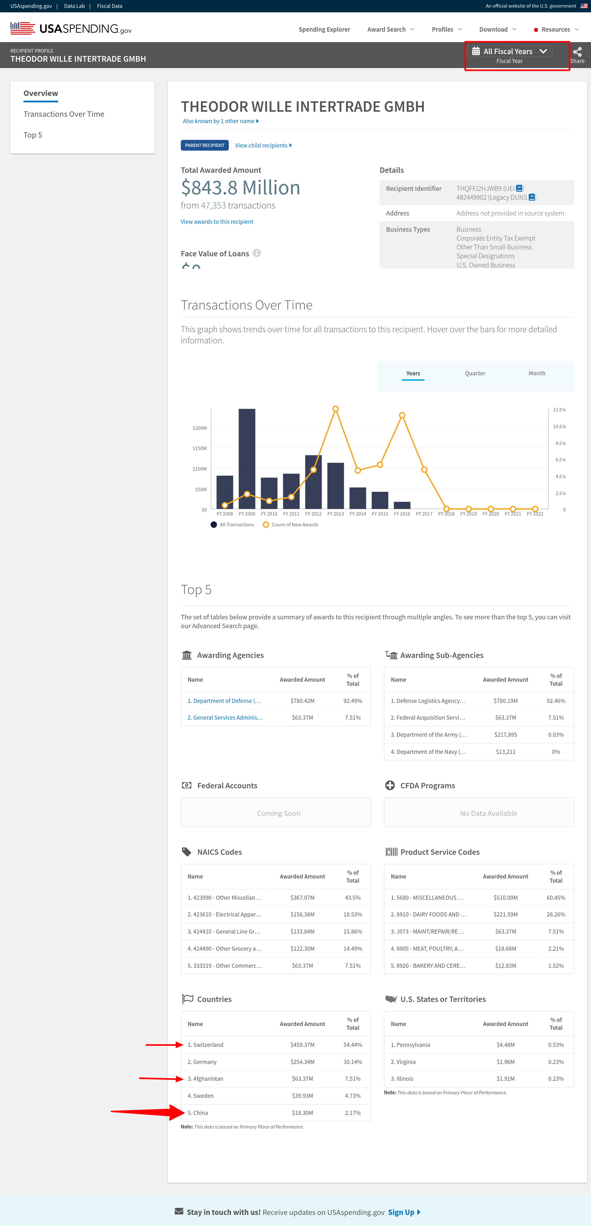Open General Services Administration agency link
Image resolution: width=591 pixels, height=1226 pixels.
coord(225,717)
